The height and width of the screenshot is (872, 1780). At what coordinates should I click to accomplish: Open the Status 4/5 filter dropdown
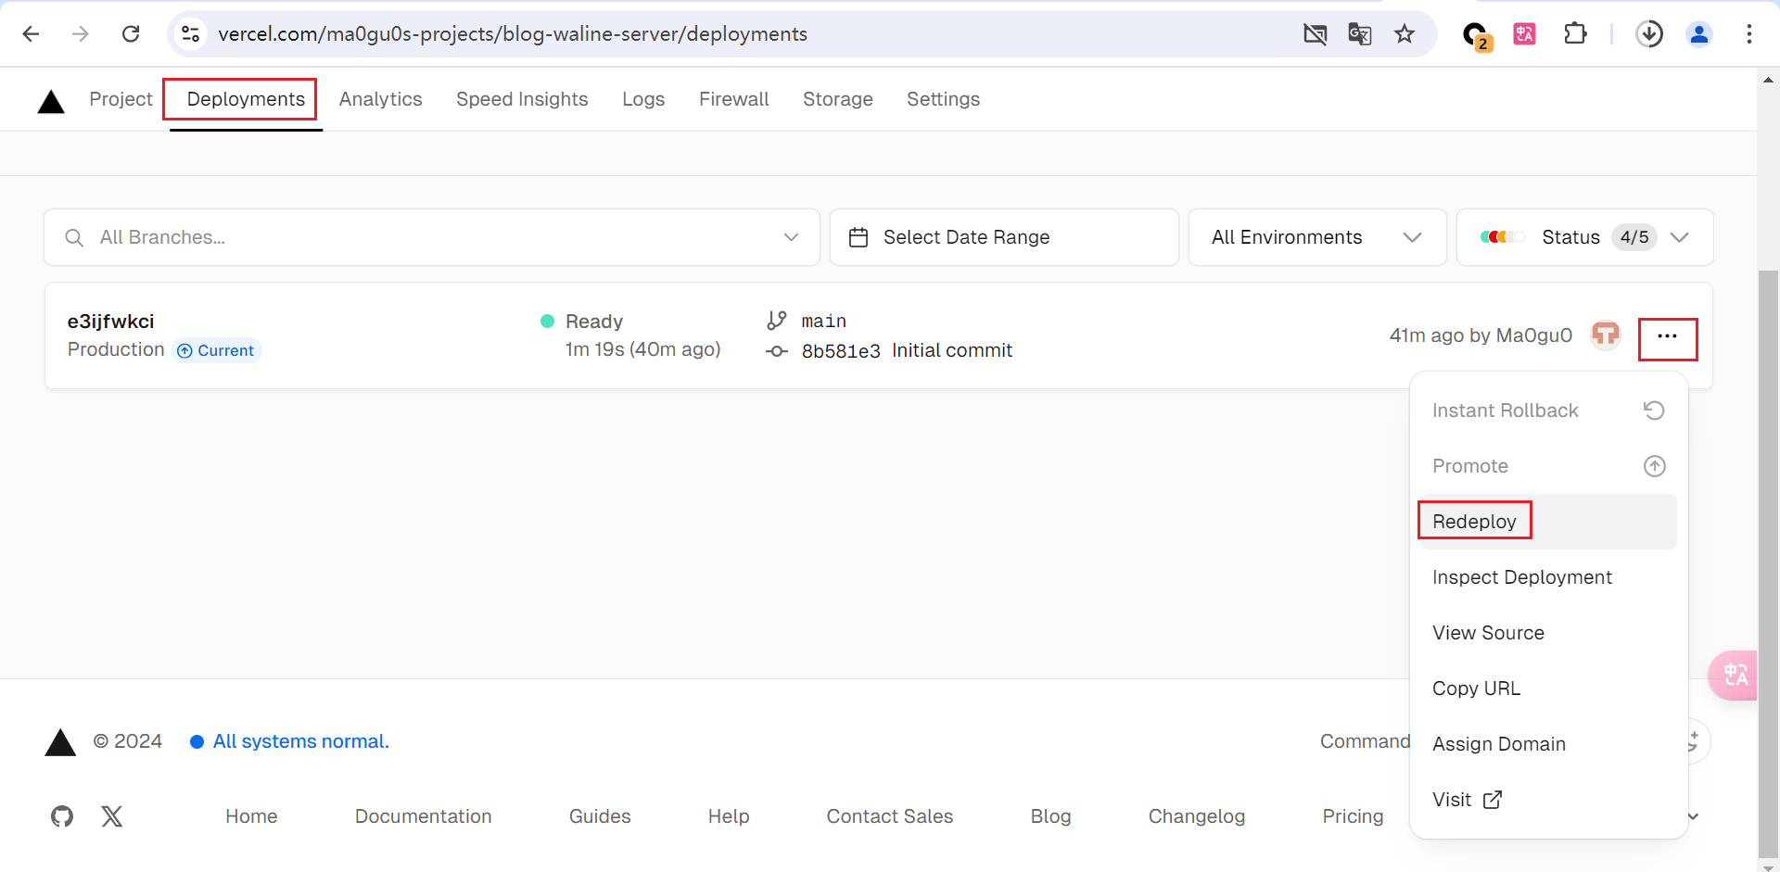(1585, 237)
